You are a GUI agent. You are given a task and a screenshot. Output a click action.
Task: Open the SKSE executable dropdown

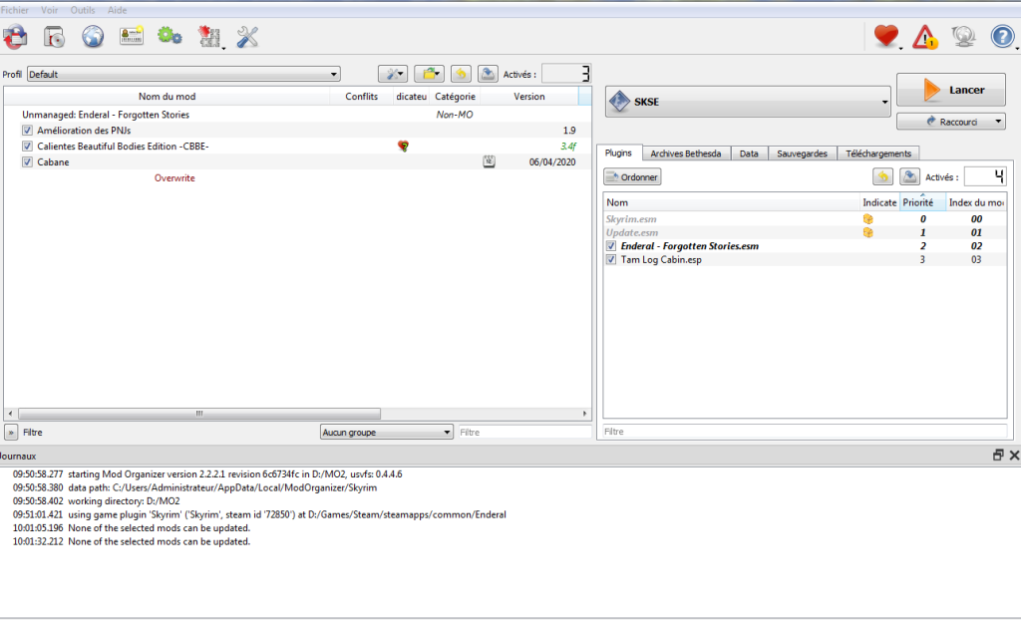coord(748,102)
